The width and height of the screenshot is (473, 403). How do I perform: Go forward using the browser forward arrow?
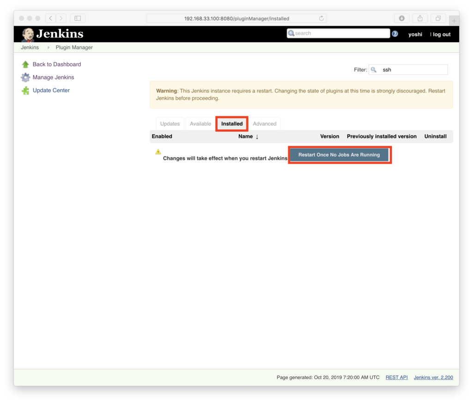click(x=61, y=19)
